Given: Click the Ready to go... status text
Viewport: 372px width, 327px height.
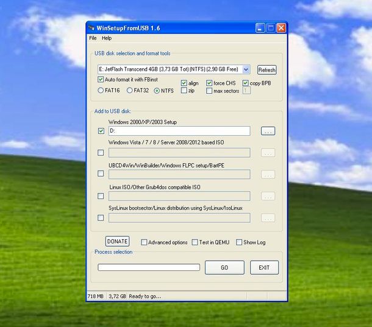Looking at the screenshot, I should [x=145, y=296].
